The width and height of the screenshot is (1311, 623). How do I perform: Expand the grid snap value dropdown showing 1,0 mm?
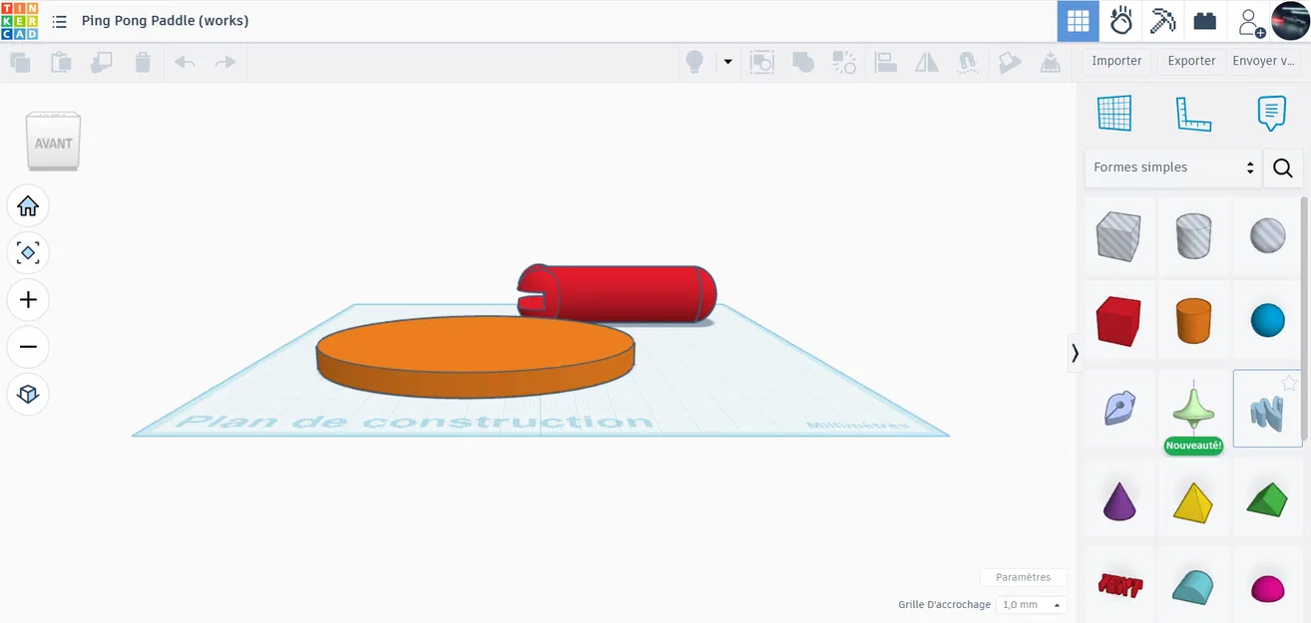tap(1031, 604)
